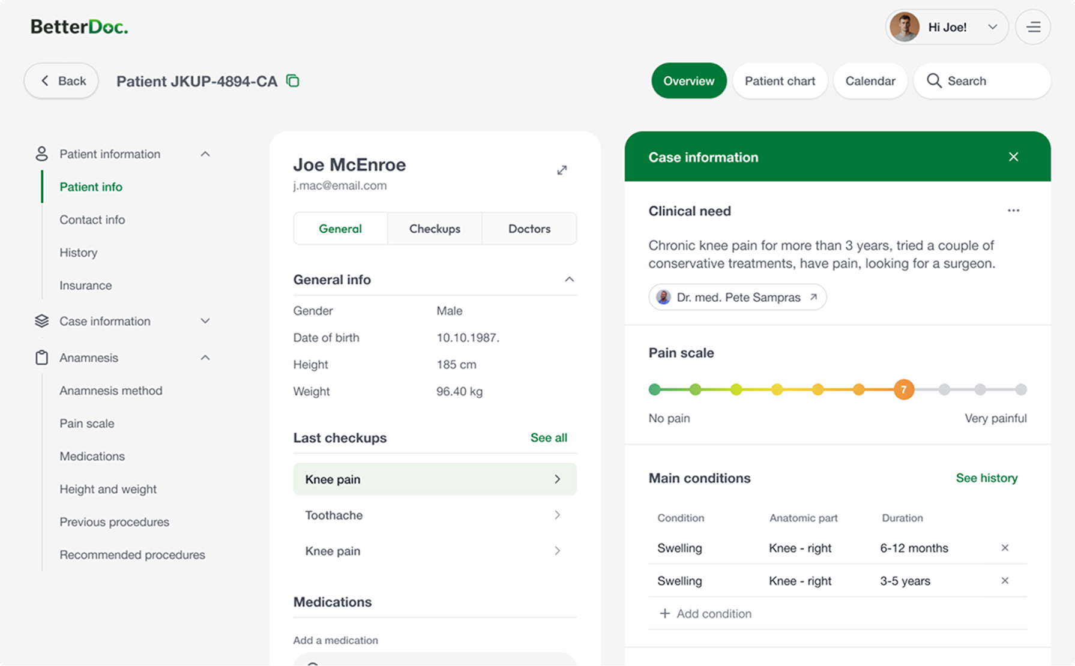
Task: Open the Hi Joe! user dropdown
Action: coord(947,27)
